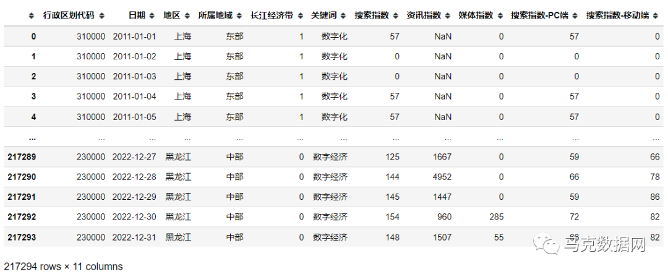Image resolution: width=668 pixels, height=274 pixels.
Task: Select row index 2
Action: [33, 77]
